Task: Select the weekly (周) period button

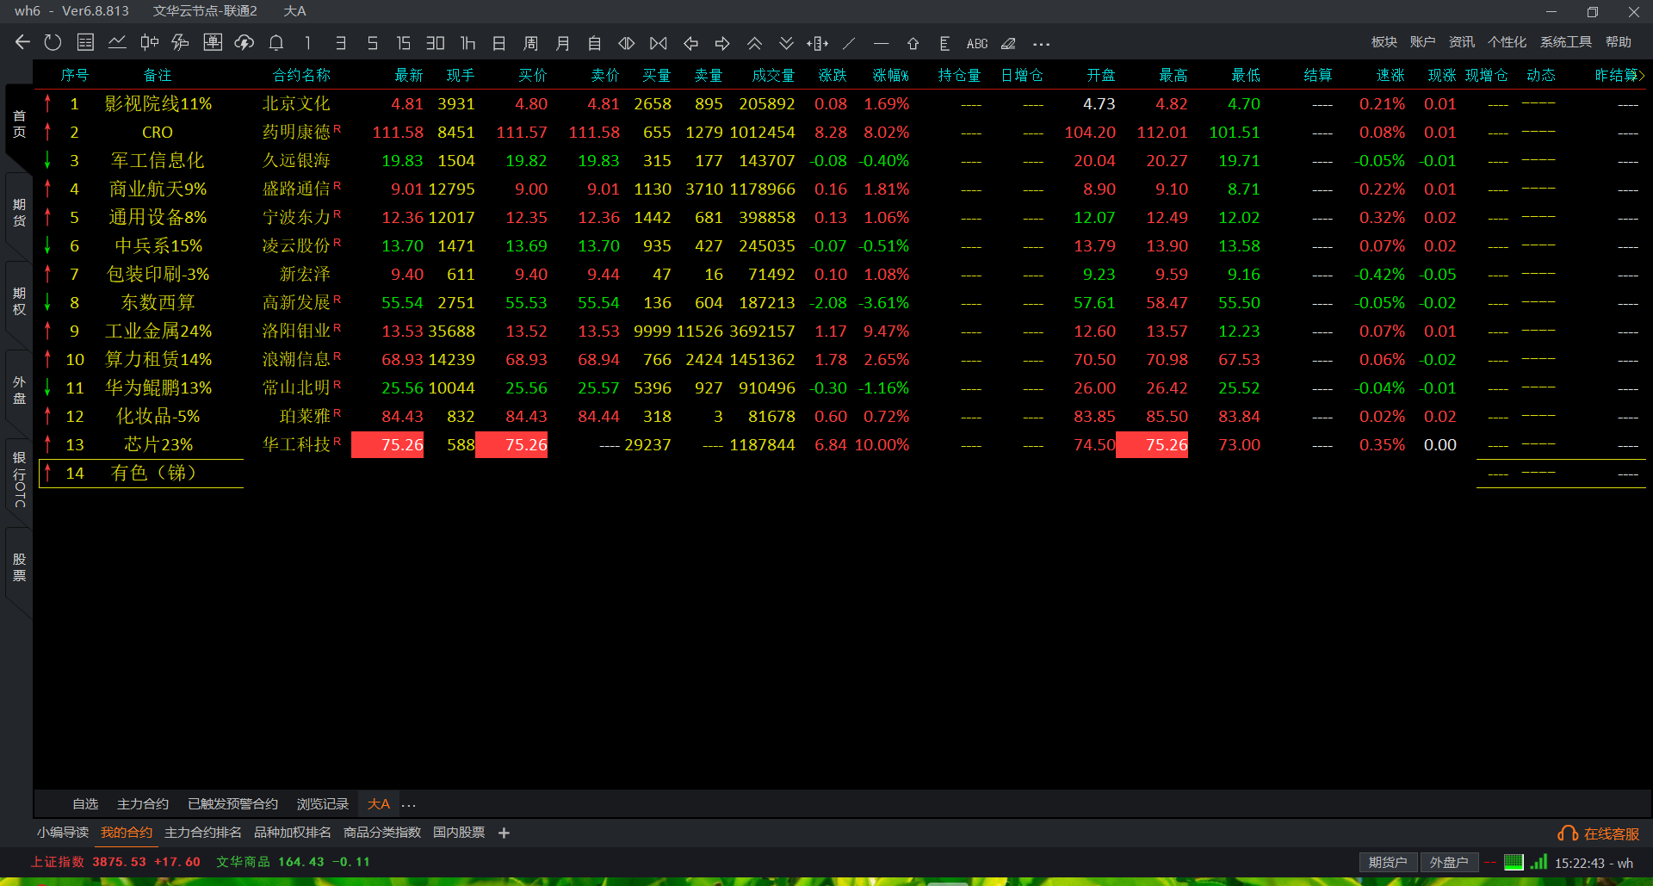Action: coord(531,43)
